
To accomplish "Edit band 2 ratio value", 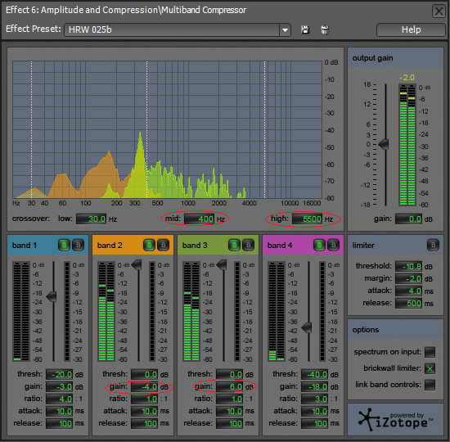I will coord(144,399).
